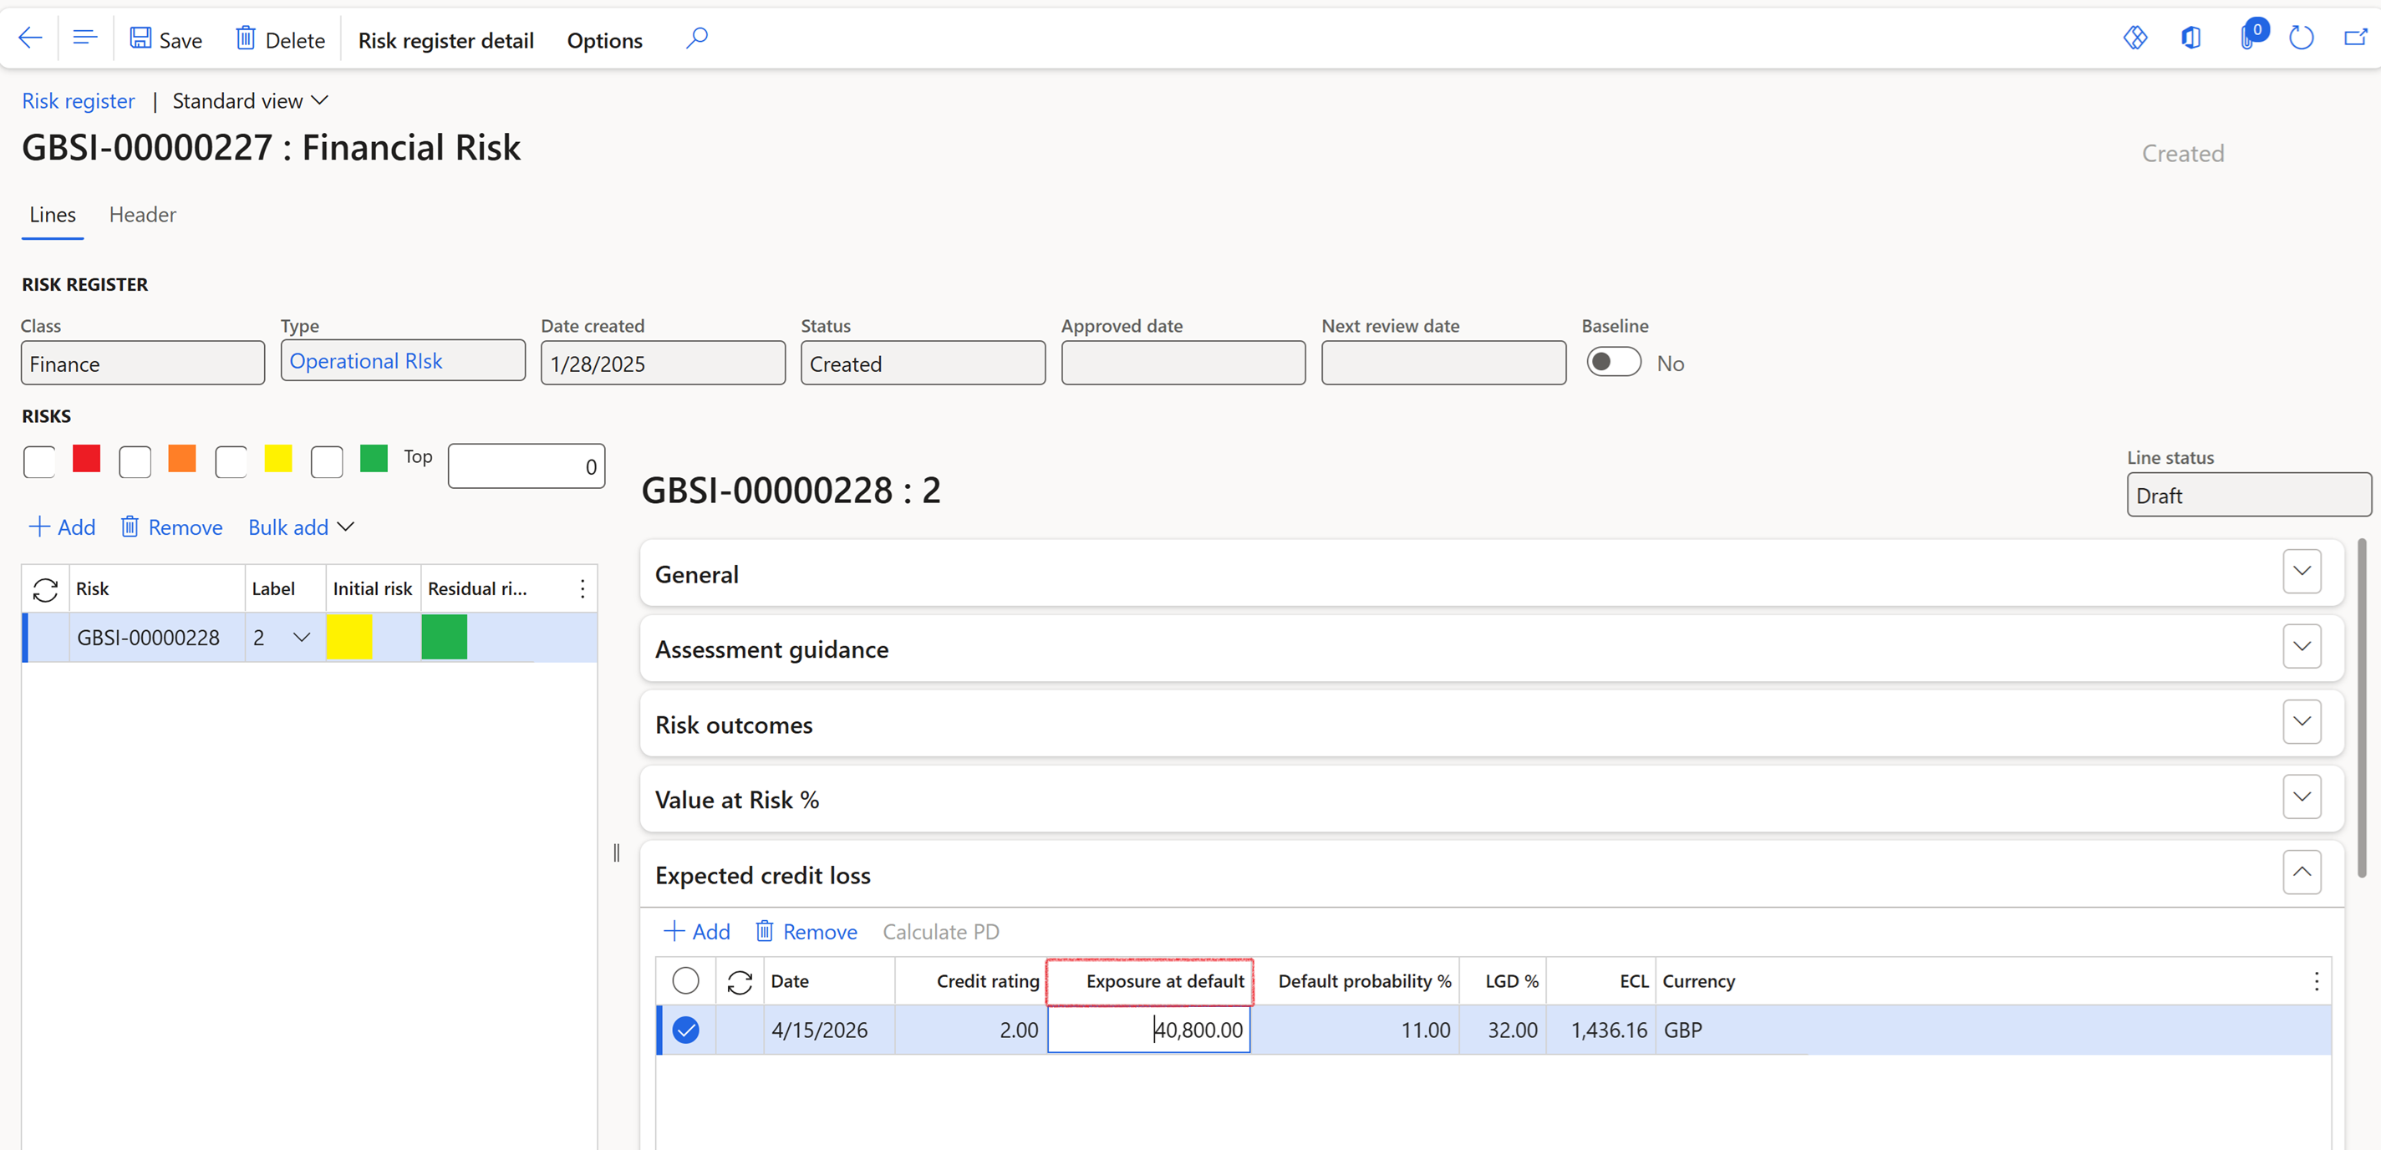
Task: Click the Top number input field
Action: (x=526, y=467)
